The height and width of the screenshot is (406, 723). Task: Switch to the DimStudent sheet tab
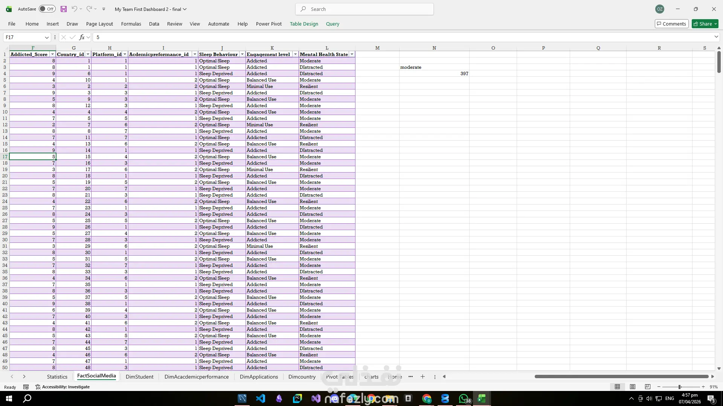(139, 377)
